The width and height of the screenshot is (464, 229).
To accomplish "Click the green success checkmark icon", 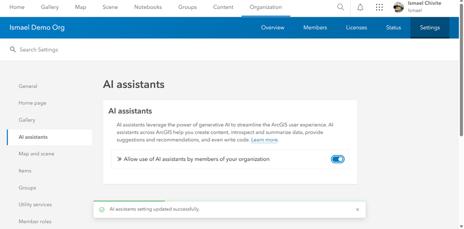I will [x=101, y=210].
